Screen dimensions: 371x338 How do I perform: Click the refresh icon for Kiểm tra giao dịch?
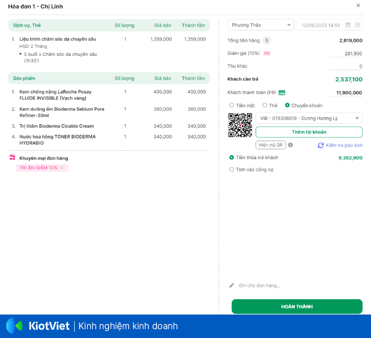pyautogui.click(x=321, y=146)
